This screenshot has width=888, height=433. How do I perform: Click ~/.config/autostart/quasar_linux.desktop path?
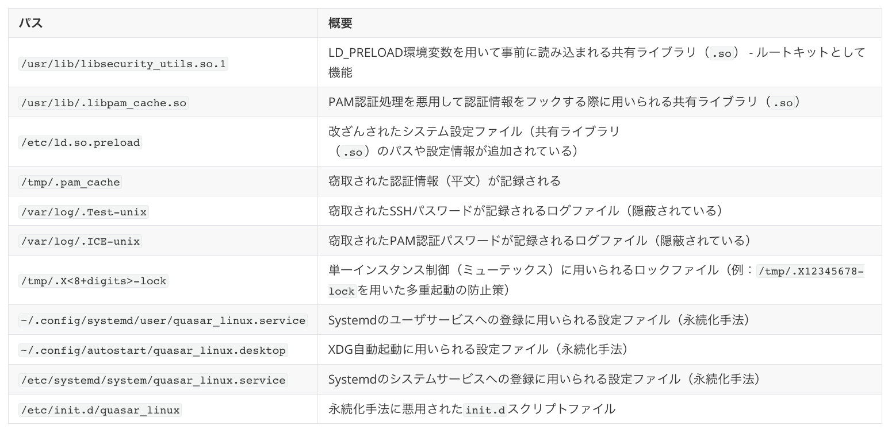pos(153,350)
